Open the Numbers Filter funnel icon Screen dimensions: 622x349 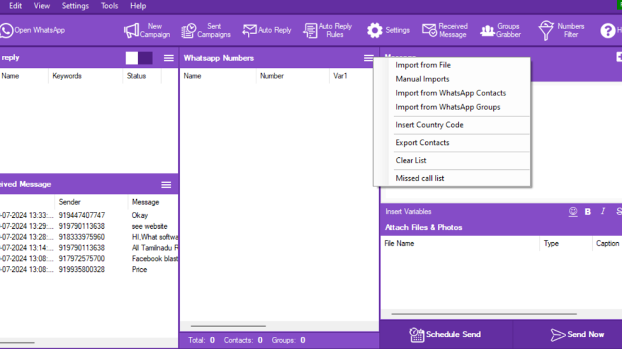pos(546,30)
